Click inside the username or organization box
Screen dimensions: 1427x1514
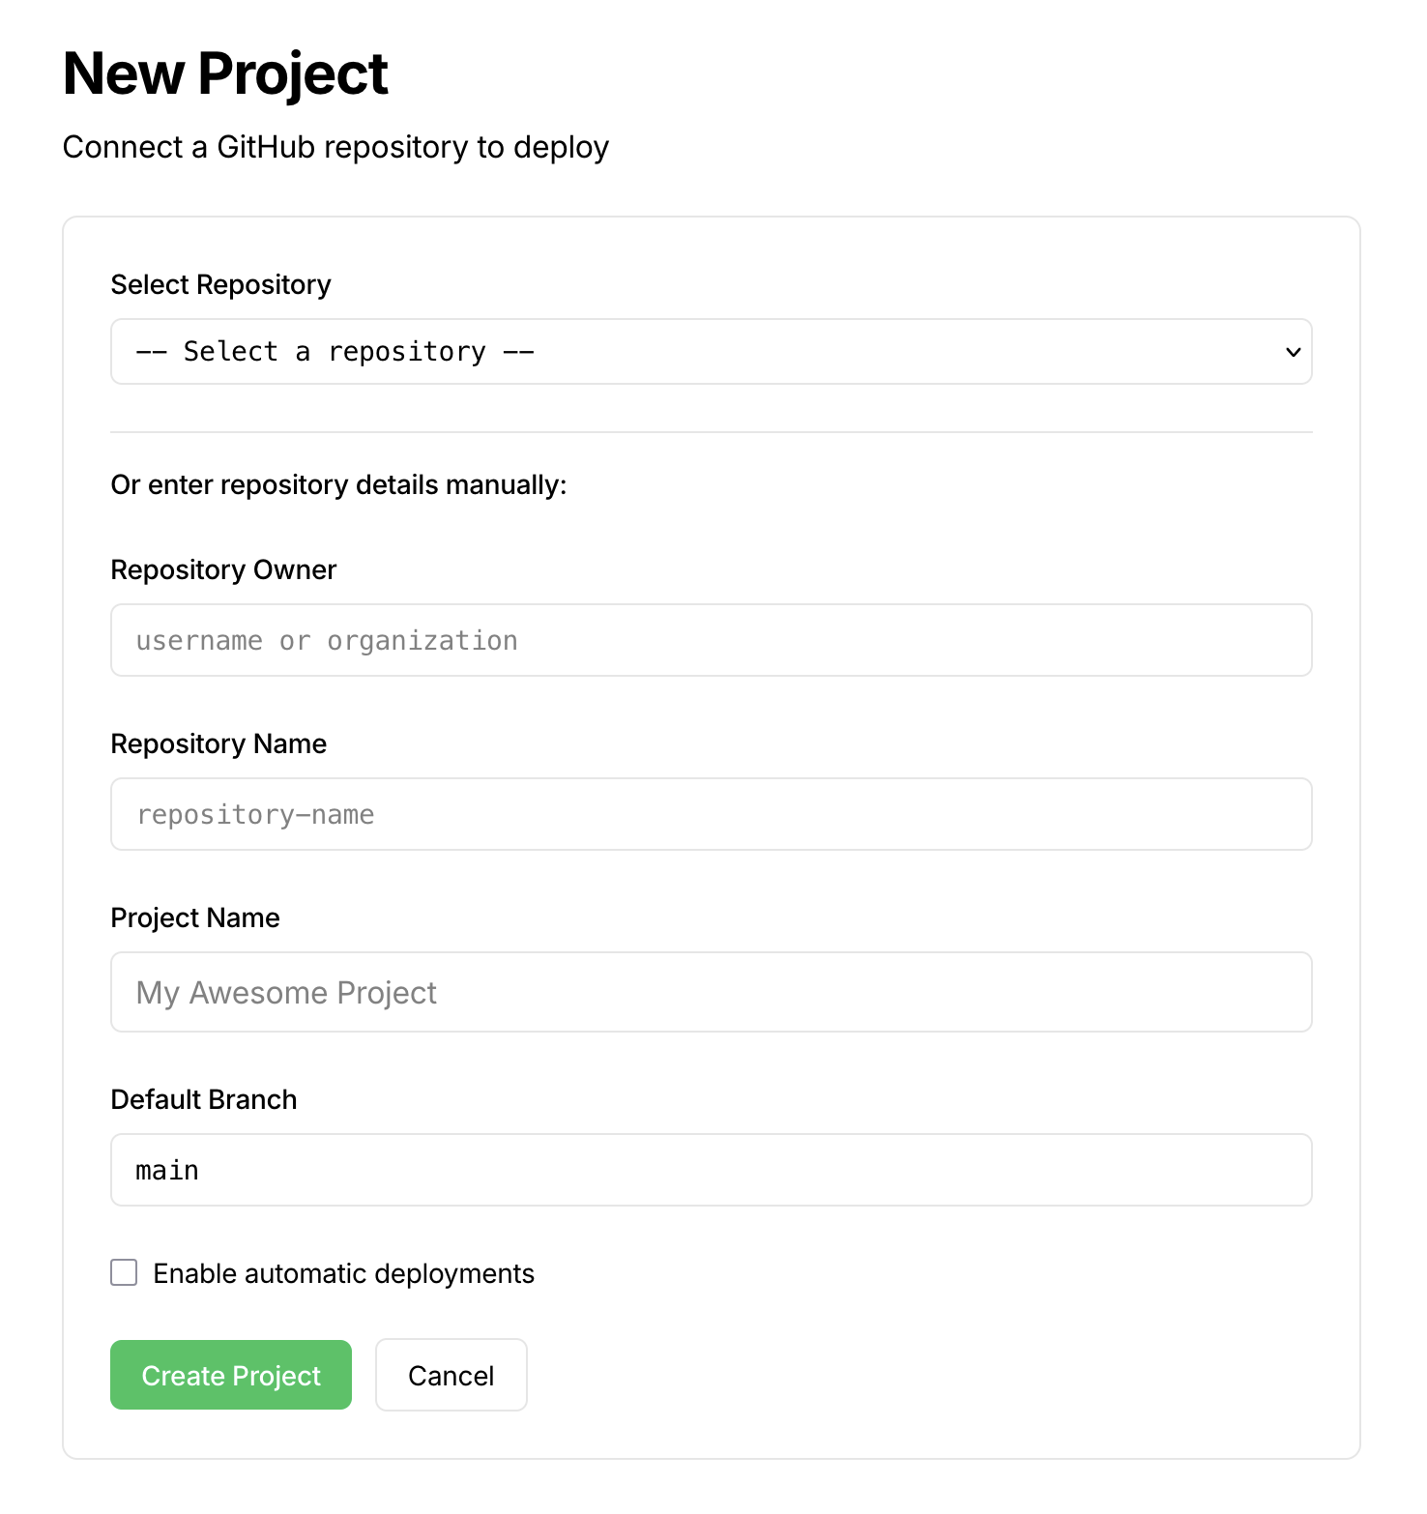(x=711, y=640)
